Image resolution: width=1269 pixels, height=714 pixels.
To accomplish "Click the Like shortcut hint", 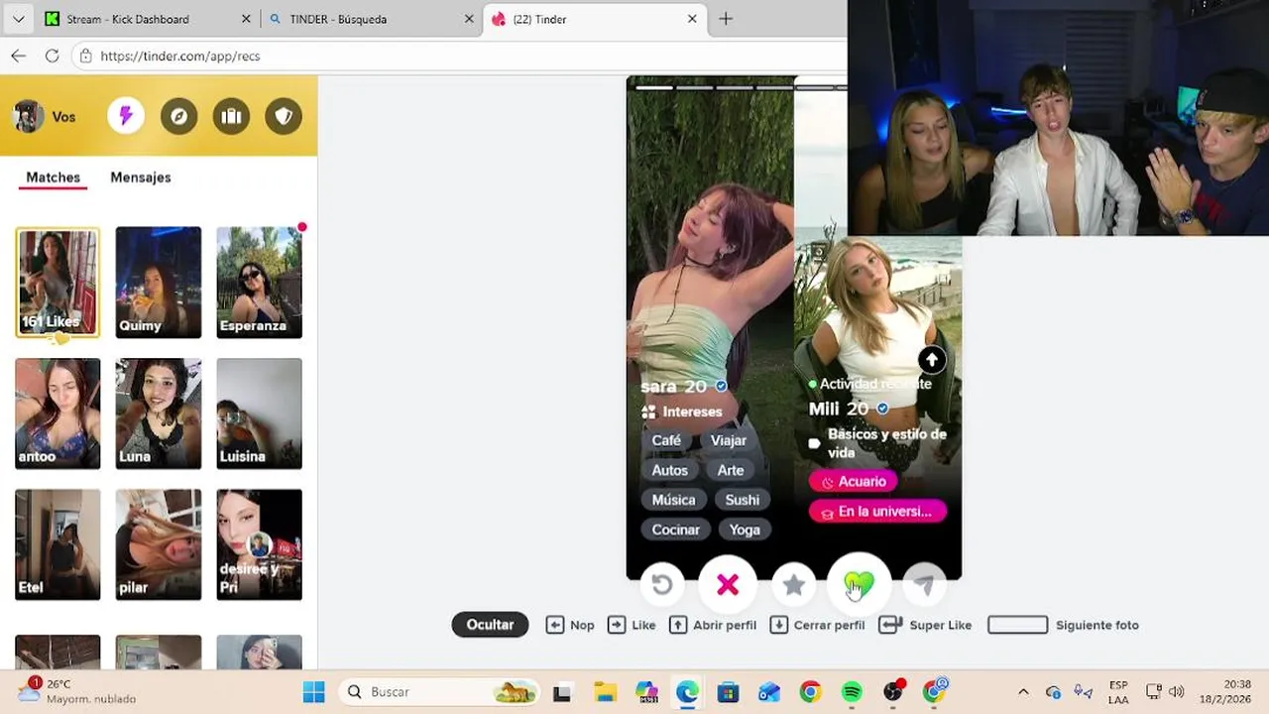I will click(x=632, y=625).
